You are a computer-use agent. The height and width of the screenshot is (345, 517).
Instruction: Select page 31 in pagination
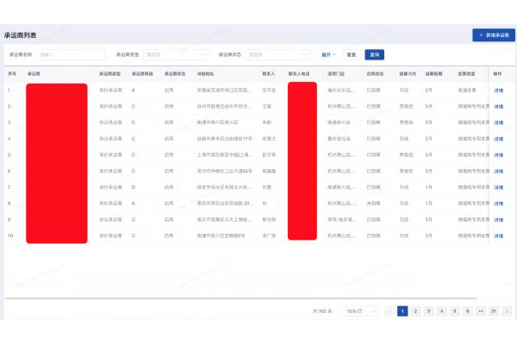click(494, 310)
